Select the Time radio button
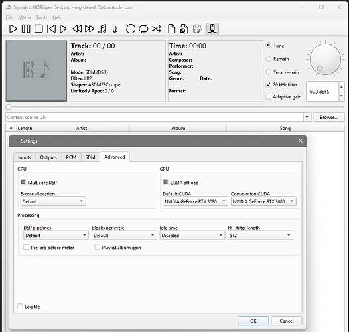This screenshot has height=332, width=349. [269, 46]
